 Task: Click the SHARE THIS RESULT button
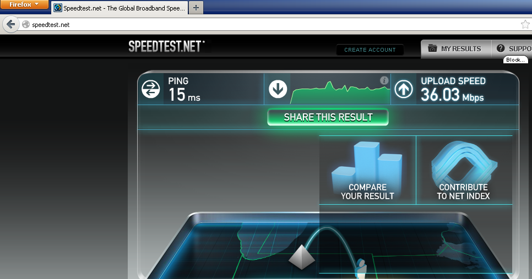(x=328, y=117)
